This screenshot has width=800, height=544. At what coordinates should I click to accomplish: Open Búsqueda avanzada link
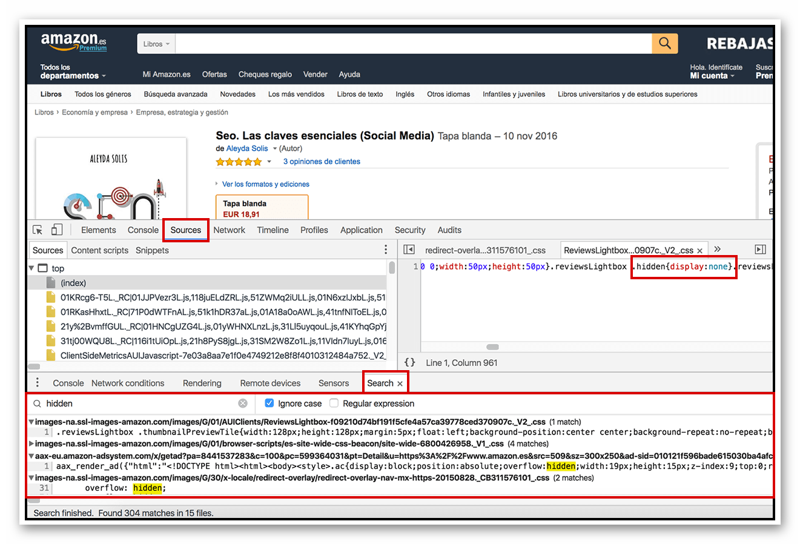tap(176, 95)
